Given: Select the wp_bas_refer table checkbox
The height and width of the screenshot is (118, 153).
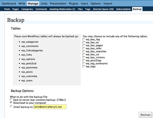Looking at the screenshot, I should (x=84, y=48).
